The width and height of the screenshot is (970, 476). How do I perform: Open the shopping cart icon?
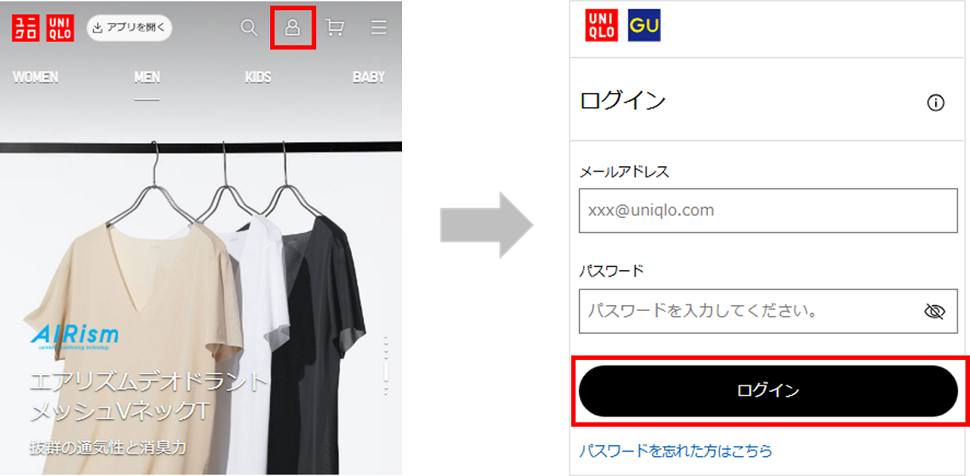335,28
